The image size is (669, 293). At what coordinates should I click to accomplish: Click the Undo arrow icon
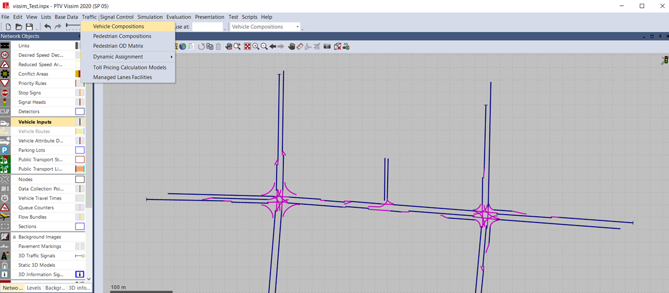pyautogui.click(x=48, y=27)
